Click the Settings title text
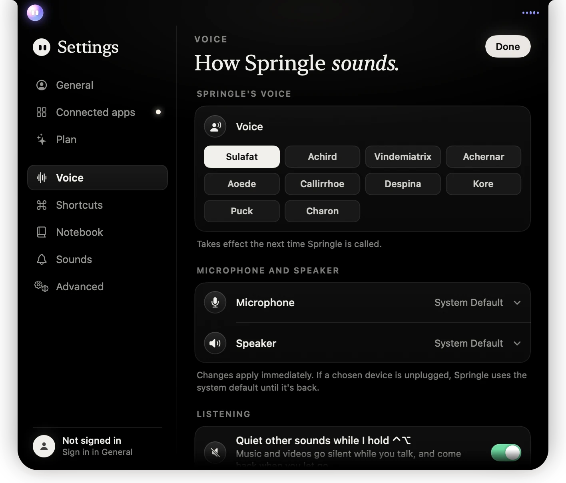 (x=88, y=48)
